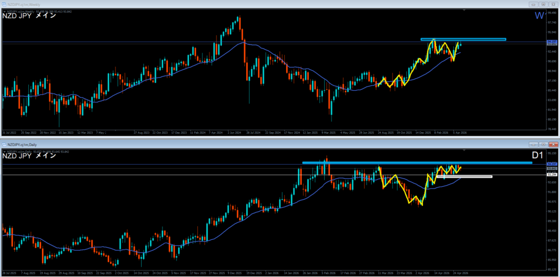Select the "W" timeframe label on the upper chart
Image resolution: width=560 pixels, height=277 pixels.
(x=539, y=16)
